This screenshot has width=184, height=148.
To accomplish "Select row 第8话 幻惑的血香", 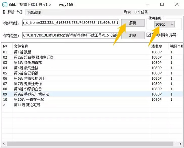I will (92, 89).
